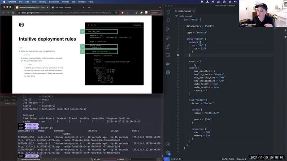Viewport: 287px width, 161px height.
Task: Click the count = 3 line
Action: pyautogui.click(x=195, y=61)
